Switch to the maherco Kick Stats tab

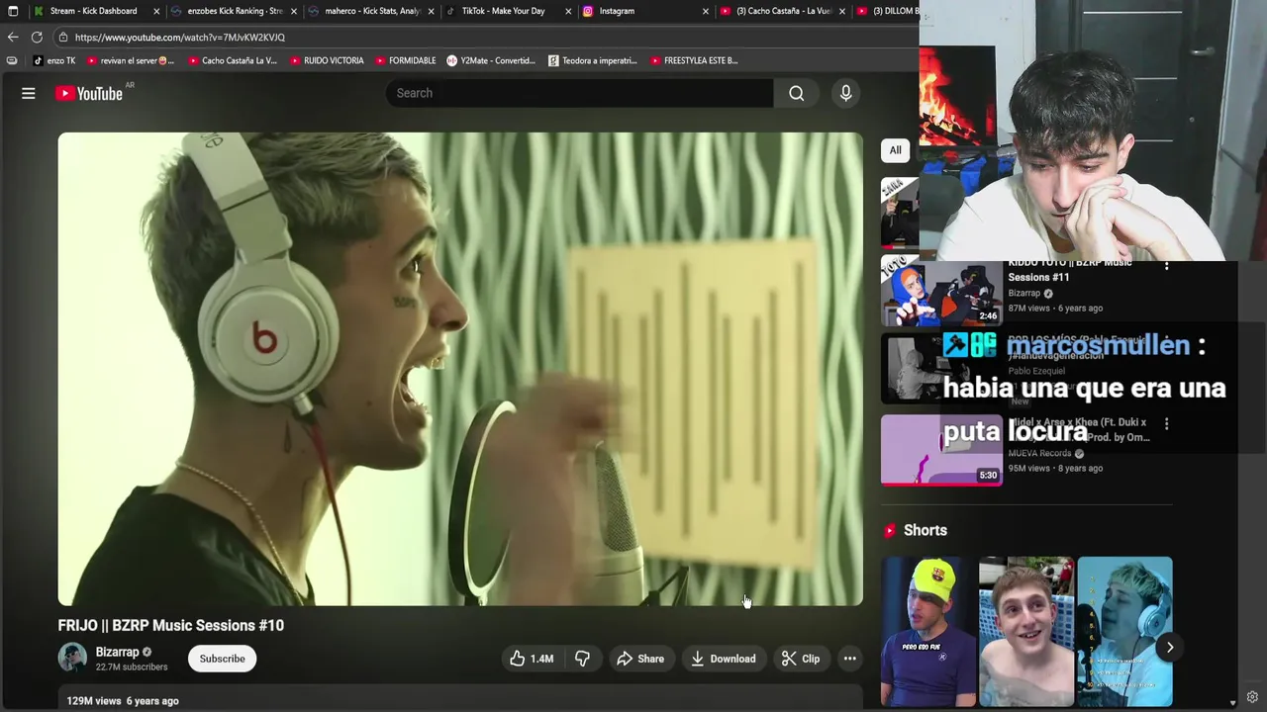coord(372,11)
